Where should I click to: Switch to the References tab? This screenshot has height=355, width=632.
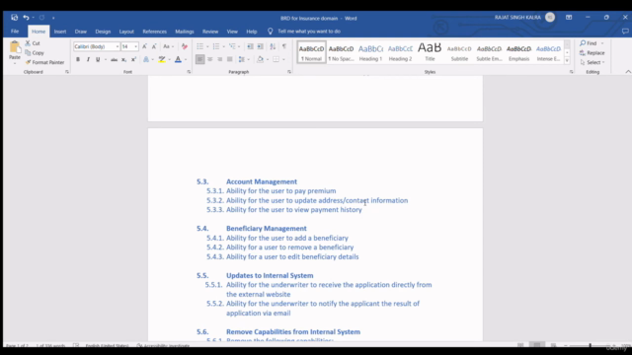pyautogui.click(x=154, y=32)
